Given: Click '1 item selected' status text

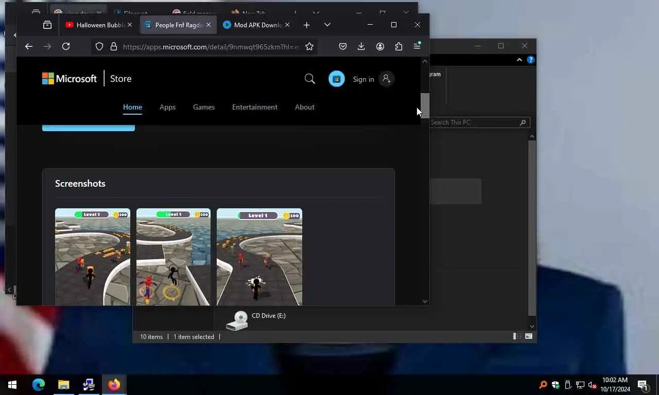Looking at the screenshot, I should coord(194,337).
